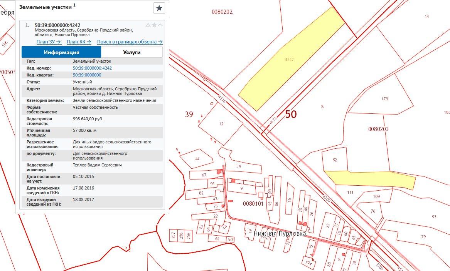Screen dimensions: 450x271
Task: Collapse the parcel details with chevron arrow
Action: (160, 25)
